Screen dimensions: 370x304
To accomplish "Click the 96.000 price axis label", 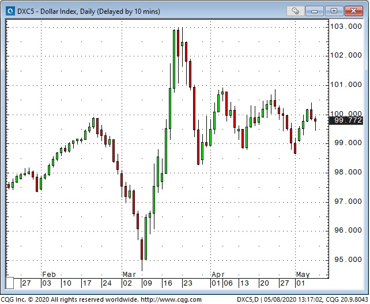I will (348, 230).
